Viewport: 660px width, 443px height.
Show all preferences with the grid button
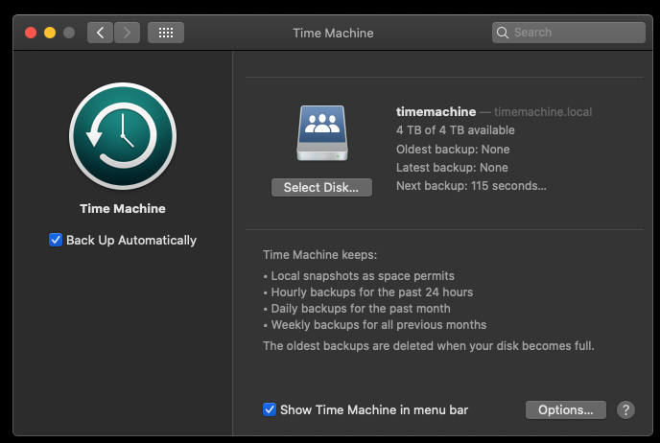point(166,33)
